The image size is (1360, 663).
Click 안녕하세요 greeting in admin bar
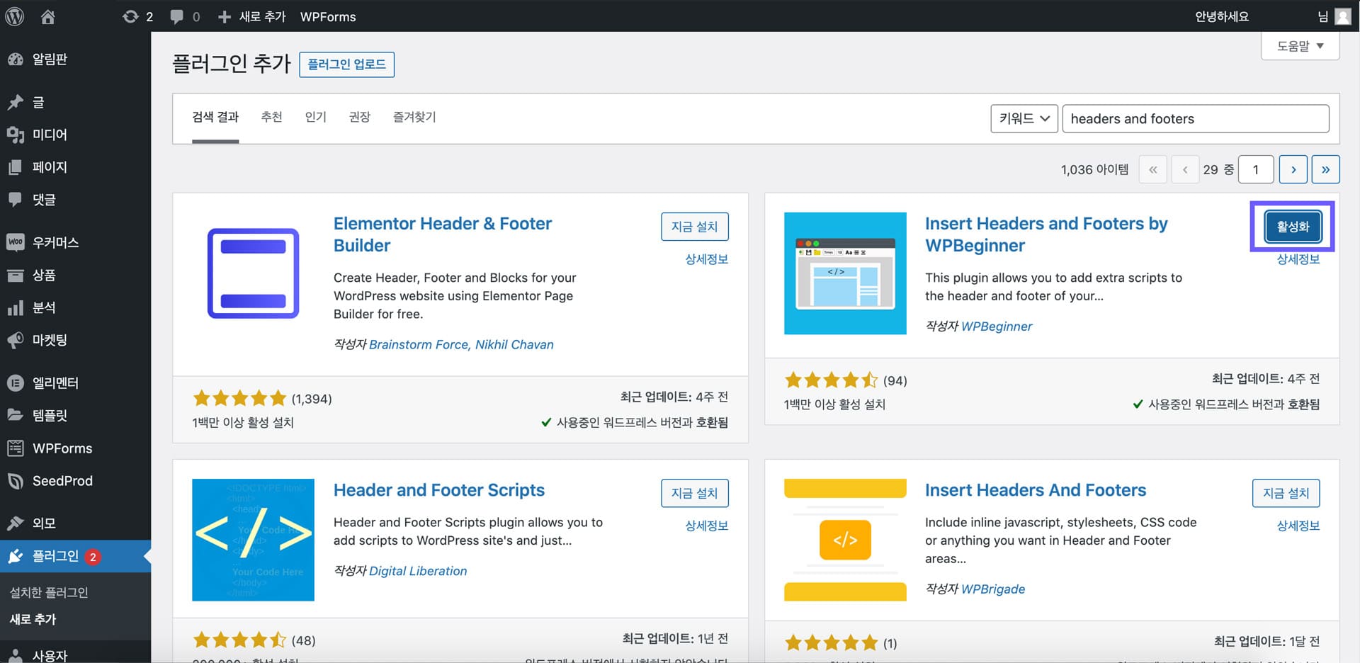coord(1222,16)
